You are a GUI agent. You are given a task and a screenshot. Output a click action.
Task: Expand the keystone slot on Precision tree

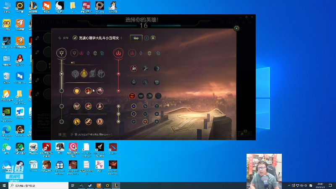pos(61,74)
